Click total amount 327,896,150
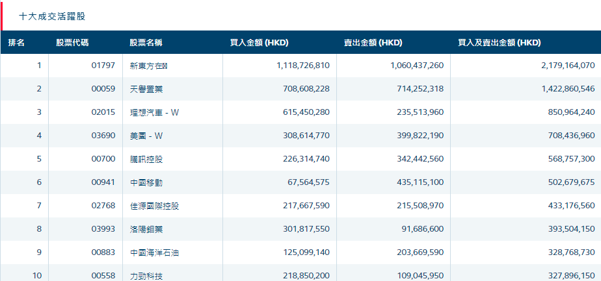The width and height of the screenshot is (601, 281). (x=572, y=276)
